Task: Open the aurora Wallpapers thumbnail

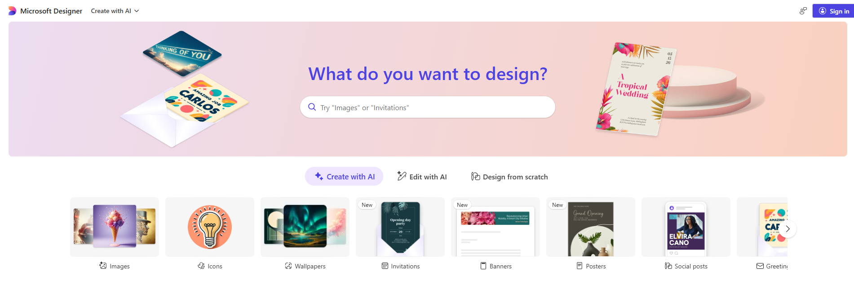Action: [x=305, y=227]
